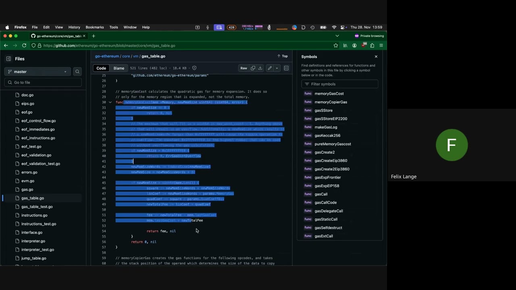The width and height of the screenshot is (516, 290).
Task: Collapse the Files side panel icon
Action: click(x=8, y=59)
